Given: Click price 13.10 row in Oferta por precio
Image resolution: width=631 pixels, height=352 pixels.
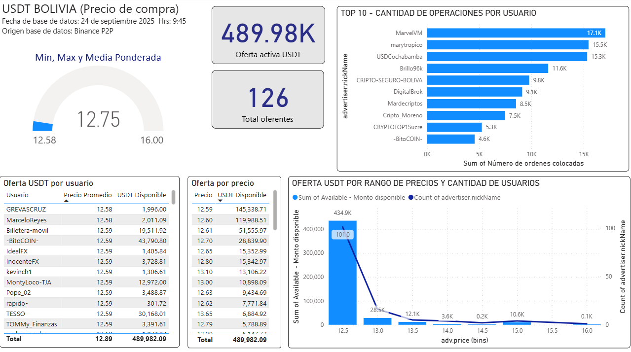Looking at the screenshot, I should [230, 272].
